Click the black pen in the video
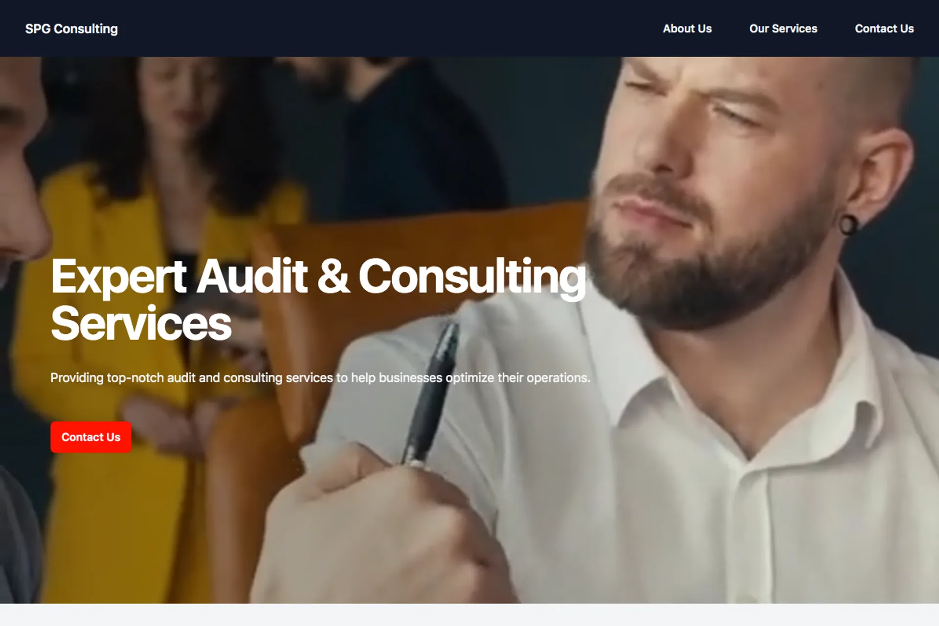Image resolution: width=939 pixels, height=626 pixels. (x=430, y=392)
